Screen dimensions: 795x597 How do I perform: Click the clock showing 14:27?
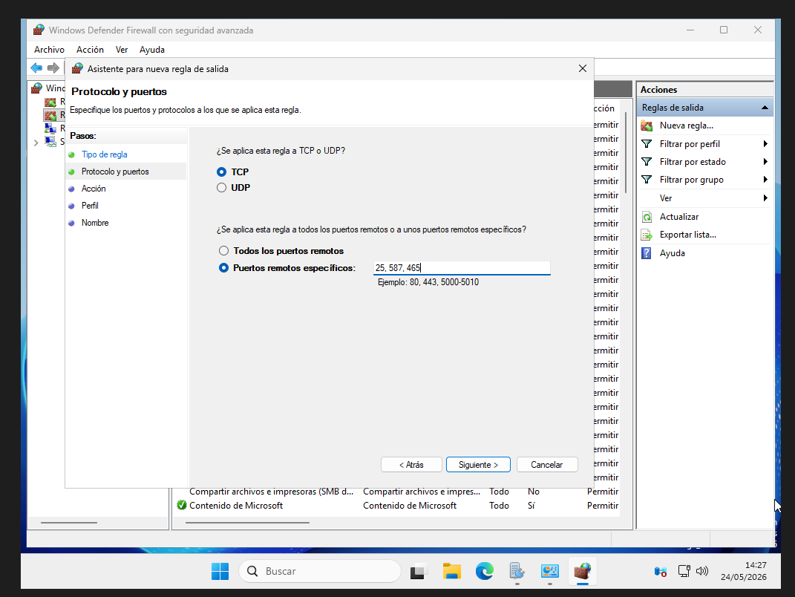(756, 565)
